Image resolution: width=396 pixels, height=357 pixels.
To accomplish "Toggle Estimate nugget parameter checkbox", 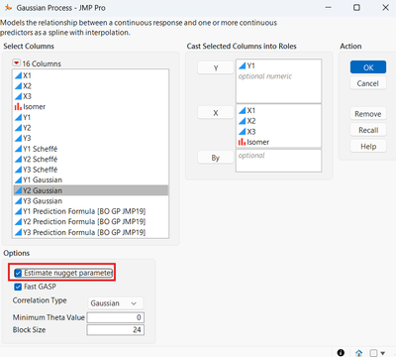I will tap(18, 273).
